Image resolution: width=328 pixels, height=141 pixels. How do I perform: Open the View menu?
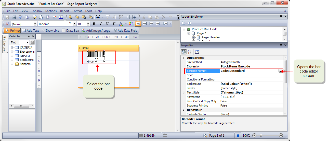tap(25, 11)
